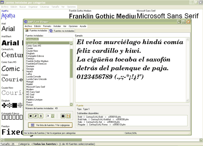Viewport: 203px width, 146px height.
Task: Open Edición menu in AMP Font Viewer
Action: [37, 26]
